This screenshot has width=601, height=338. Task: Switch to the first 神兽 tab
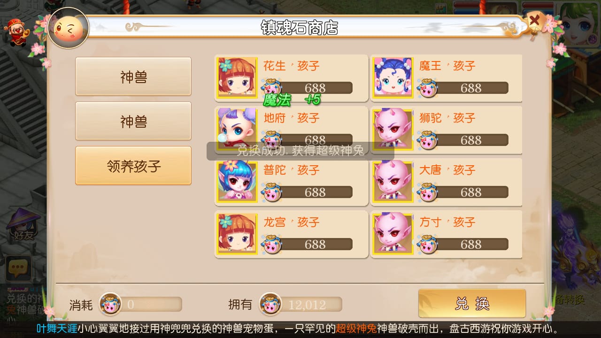(x=133, y=77)
